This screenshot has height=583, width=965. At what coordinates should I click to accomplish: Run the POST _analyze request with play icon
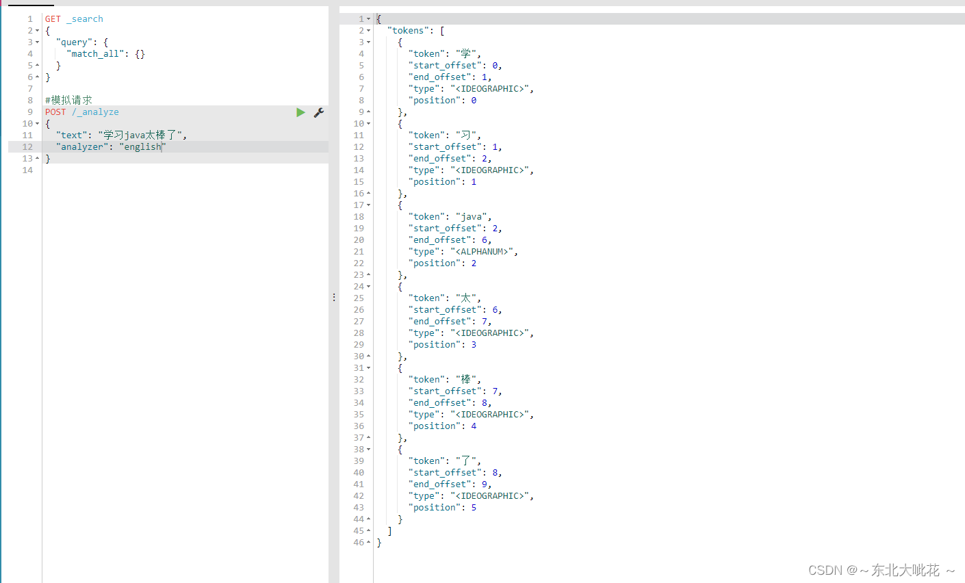(300, 112)
